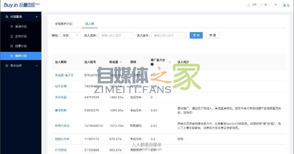The height and width of the screenshot is (154, 294).
Task: Click the 鞋靴箱包 category cell
Action: coord(136,126)
